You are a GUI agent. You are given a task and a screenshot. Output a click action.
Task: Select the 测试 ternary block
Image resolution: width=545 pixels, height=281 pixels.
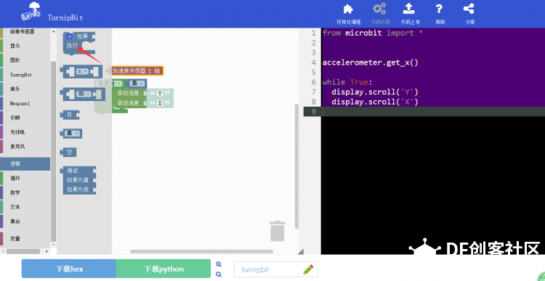click(79, 180)
